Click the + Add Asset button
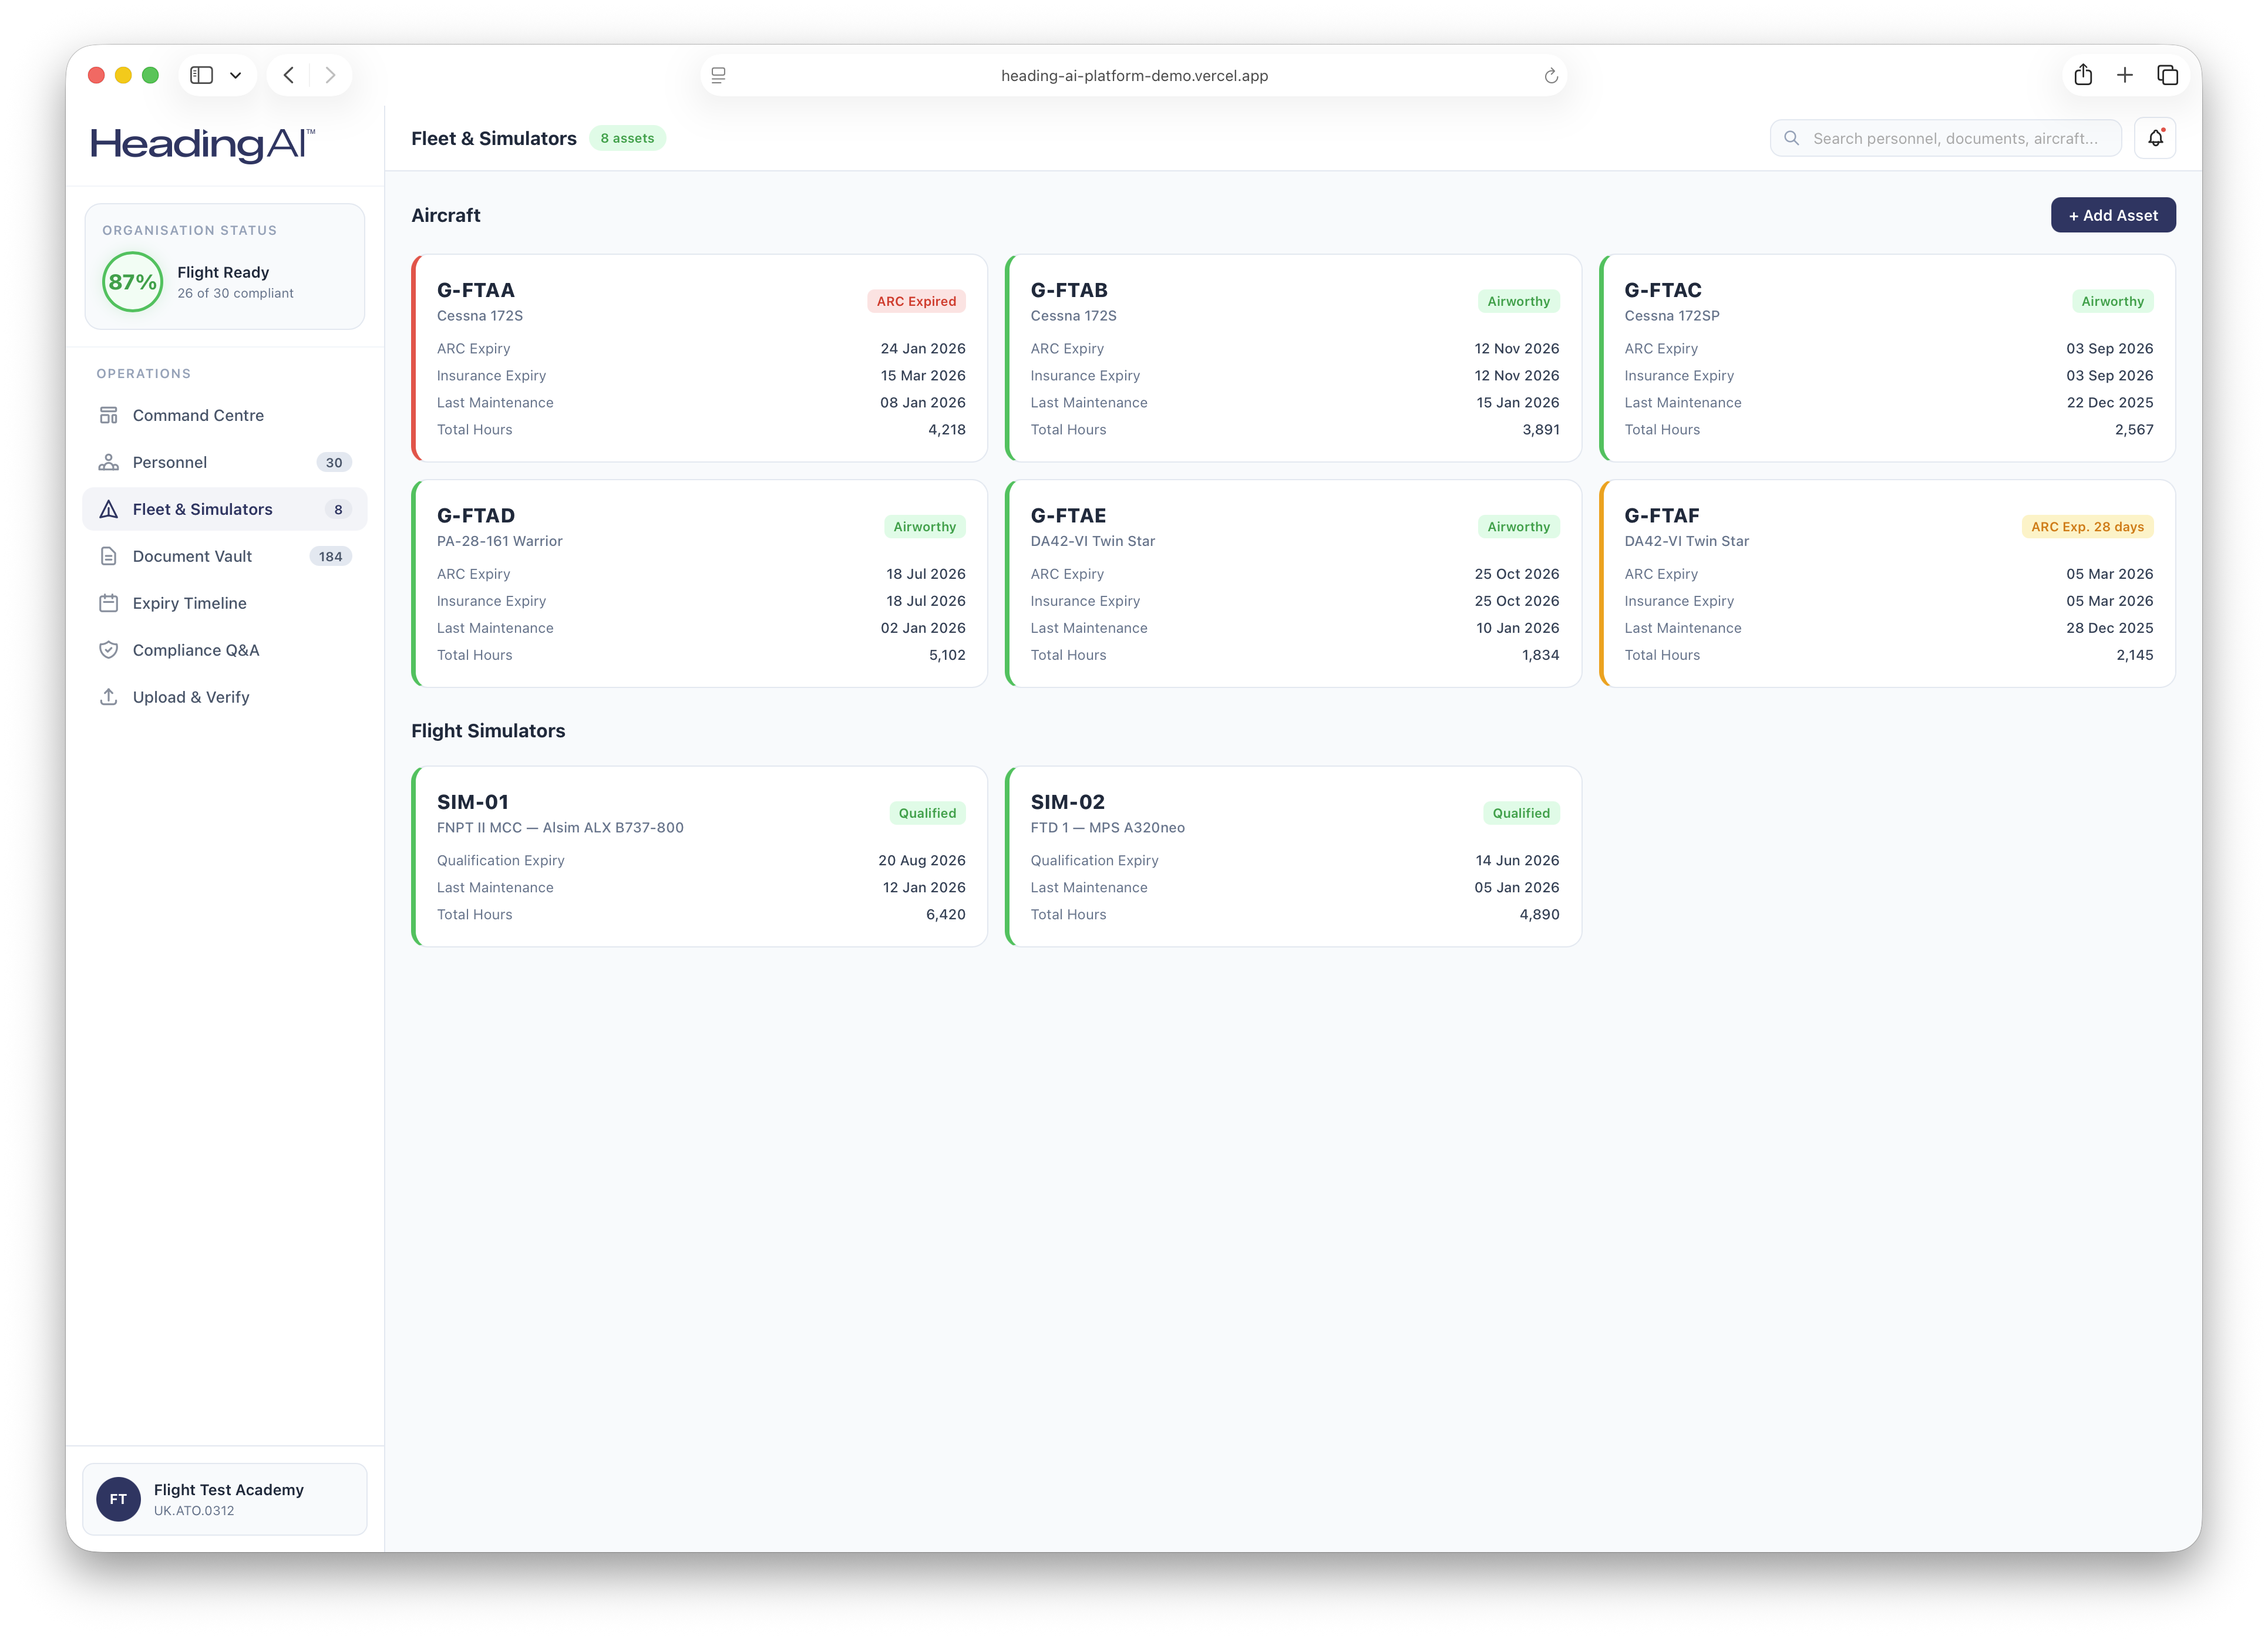This screenshot has width=2268, height=1639. (x=2113, y=215)
